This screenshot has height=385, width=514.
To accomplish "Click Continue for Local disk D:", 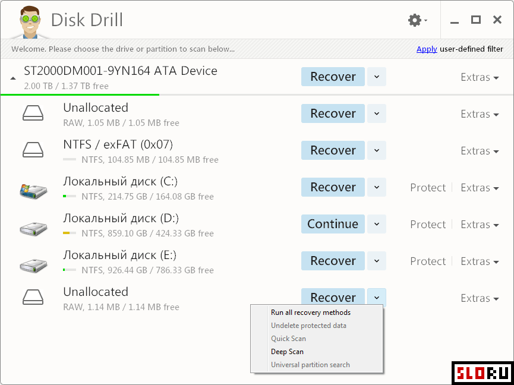I will point(333,224).
